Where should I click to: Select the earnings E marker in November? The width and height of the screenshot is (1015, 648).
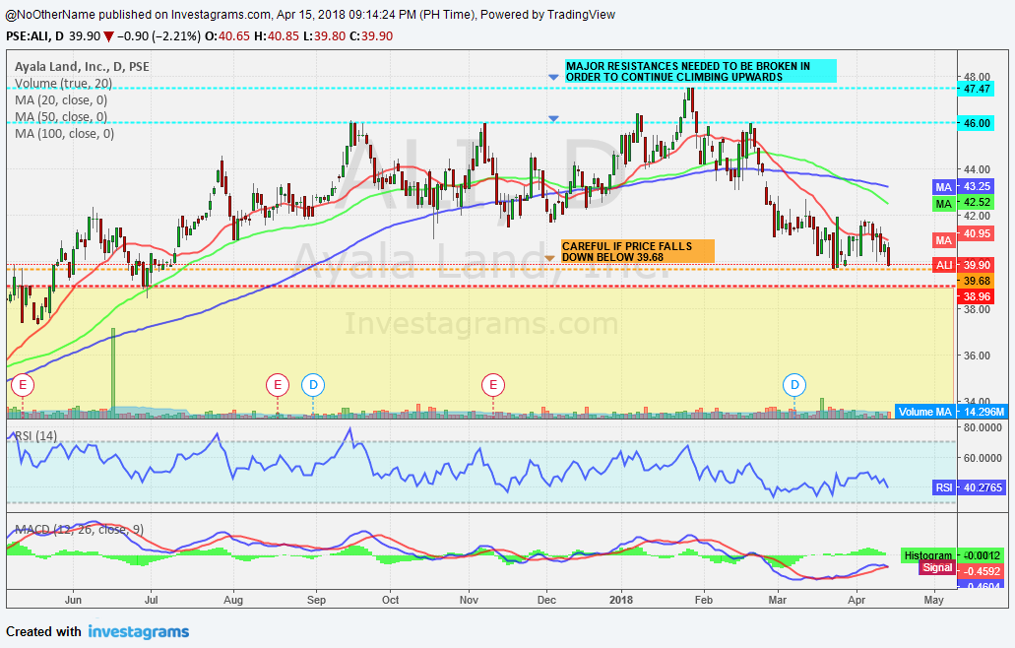[493, 385]
